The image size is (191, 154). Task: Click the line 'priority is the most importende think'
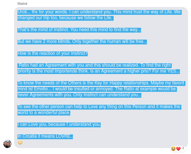point(98,71)
